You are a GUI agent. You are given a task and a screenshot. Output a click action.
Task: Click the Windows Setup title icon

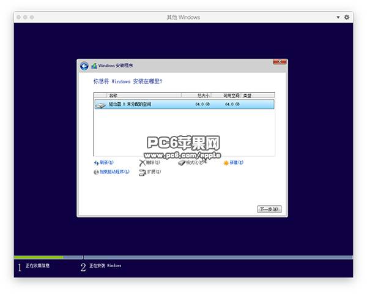94,66
